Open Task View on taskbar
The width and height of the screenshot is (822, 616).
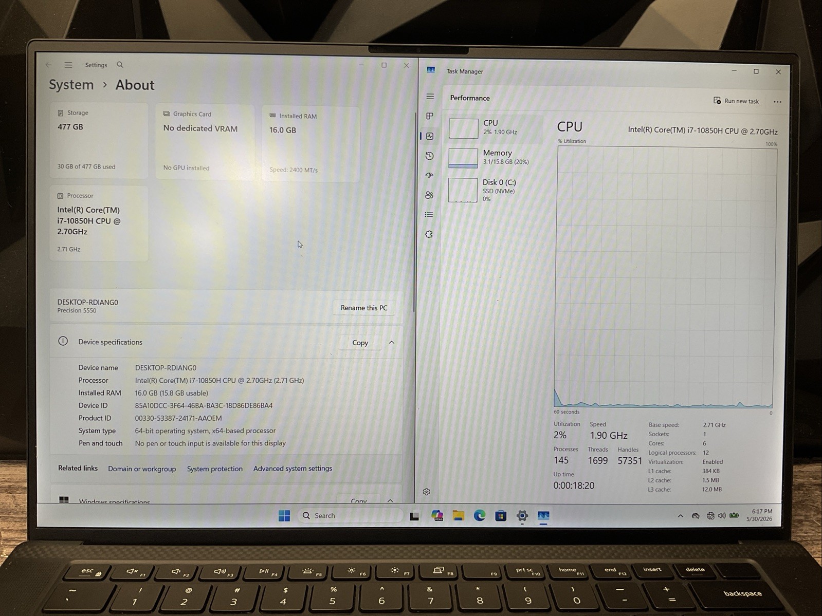pyautogui.click(x=414, y=516)
